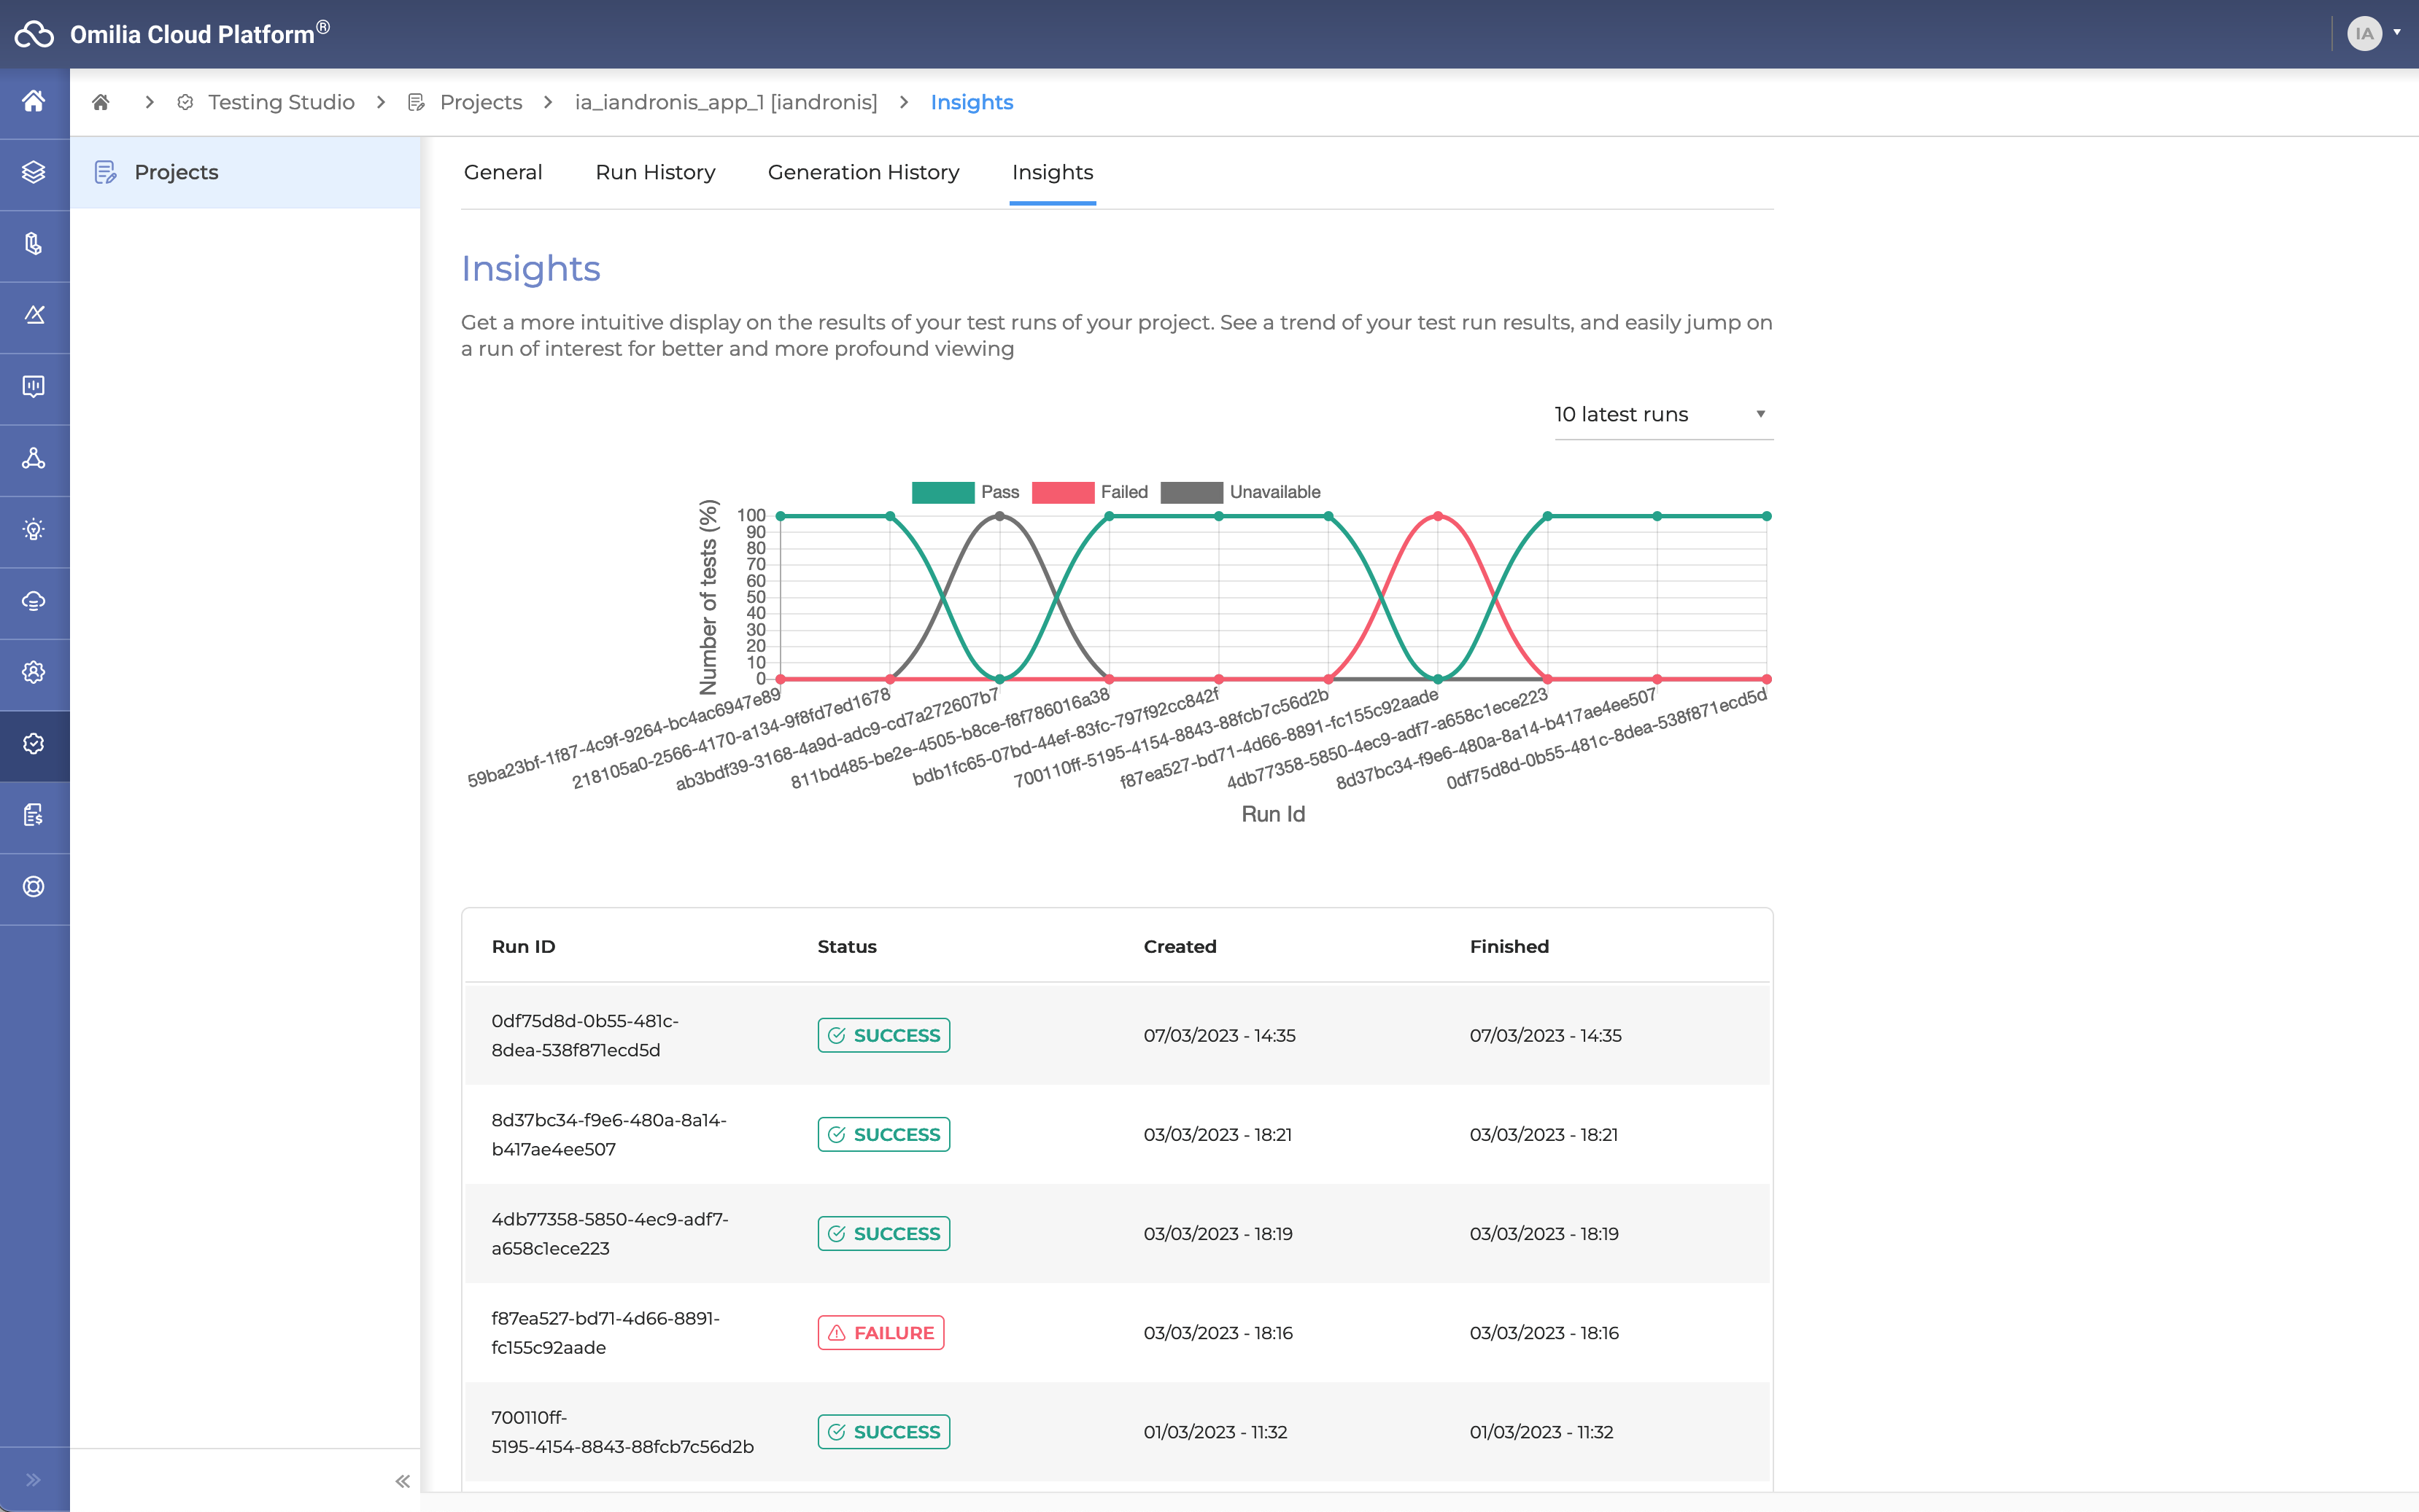Toggle the Pass series in chart legend

point(964,492)
